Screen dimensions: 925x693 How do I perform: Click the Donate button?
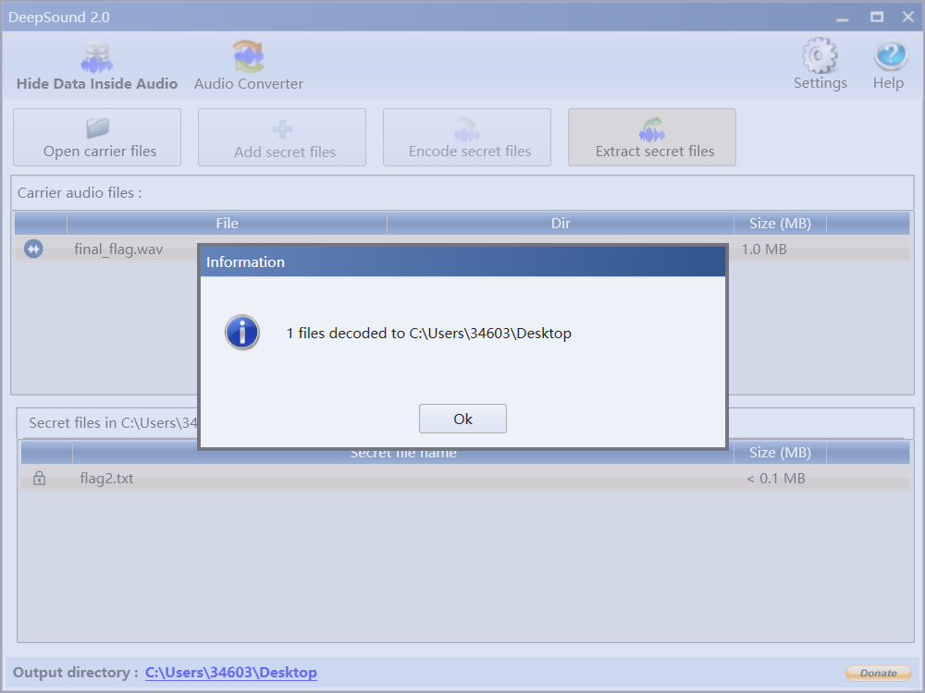click(x=879, y=673)
